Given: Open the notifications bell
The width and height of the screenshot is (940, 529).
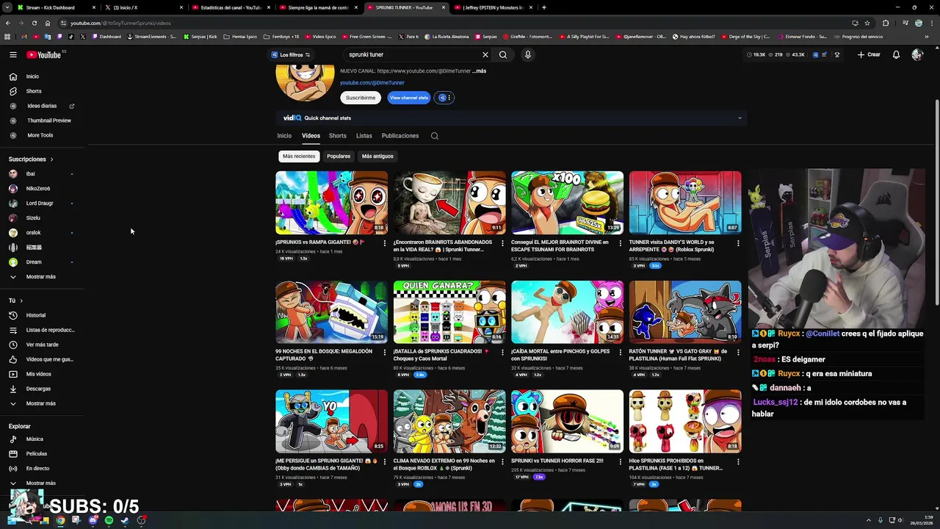Looking at the screenshot, I should pos(896,54).
